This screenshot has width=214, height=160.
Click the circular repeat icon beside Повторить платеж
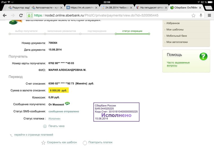[x=85, y=143]
